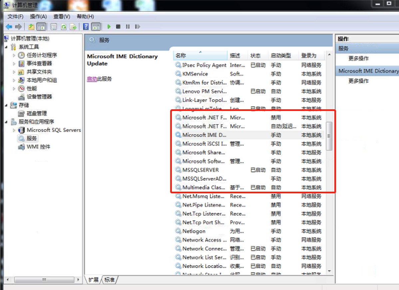
Task: Click the WMI 控件 icon in the tree
Action: point(21,147)
